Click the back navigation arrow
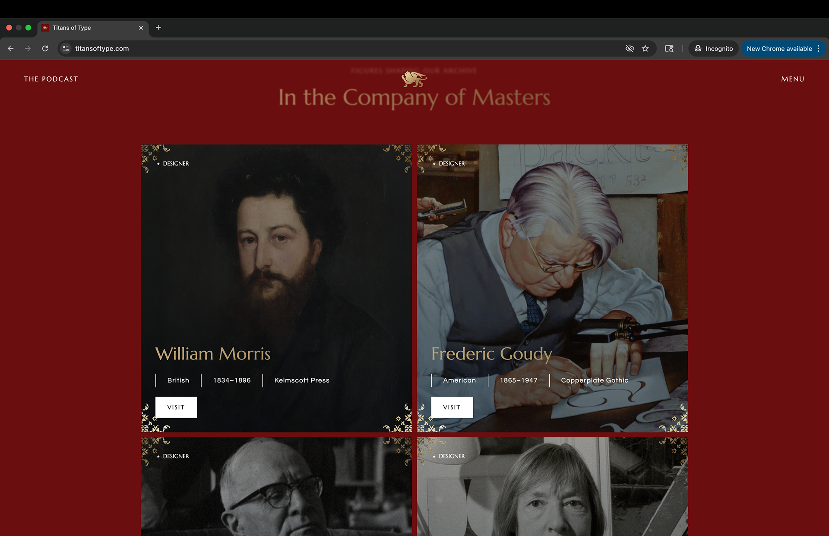This screenshot has width=829, height=536. pos(11,48)
